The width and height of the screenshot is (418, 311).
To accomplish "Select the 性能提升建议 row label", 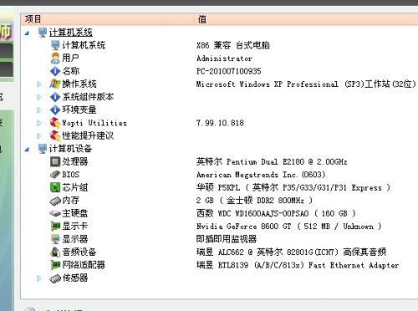I will tap(88, 135).
